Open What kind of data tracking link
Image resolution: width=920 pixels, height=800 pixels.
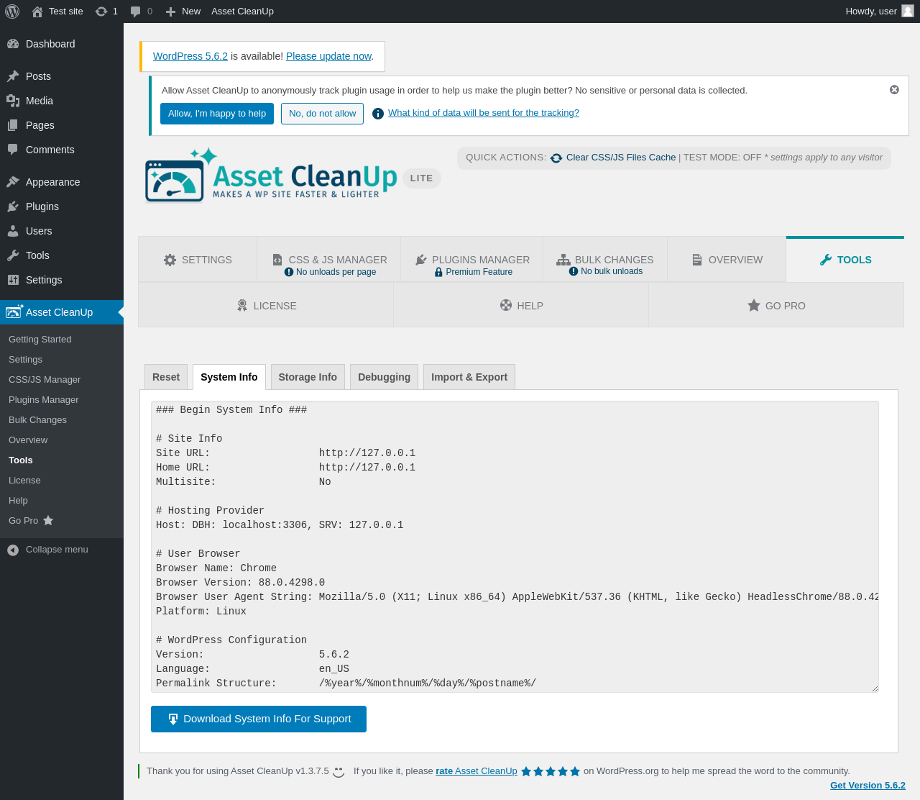[x=484, y=113]
